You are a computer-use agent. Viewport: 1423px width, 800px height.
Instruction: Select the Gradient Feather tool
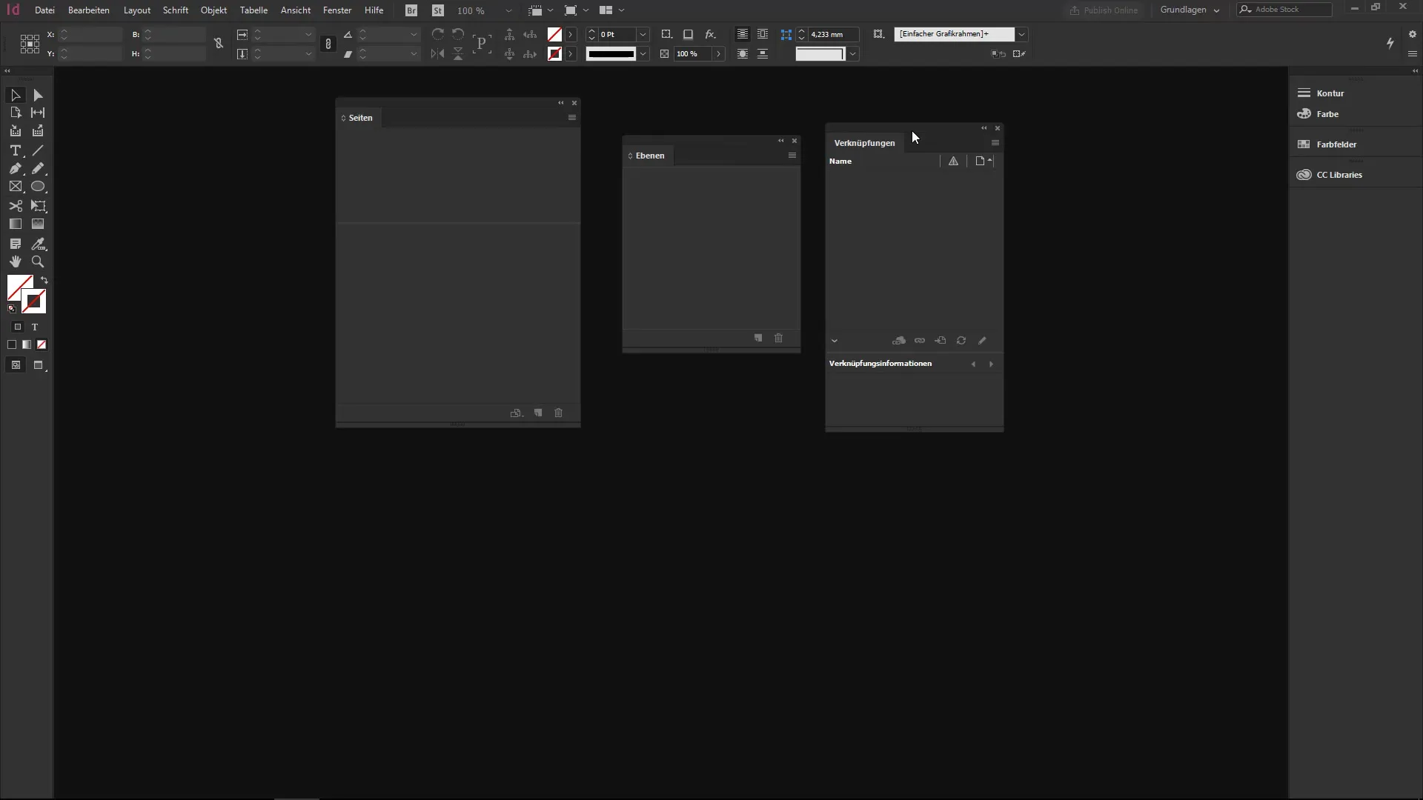click(x=38, y=224)
